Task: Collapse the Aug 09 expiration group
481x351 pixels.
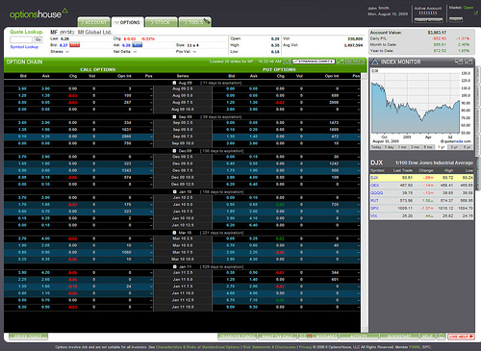Action: click(x=174, y=83)
